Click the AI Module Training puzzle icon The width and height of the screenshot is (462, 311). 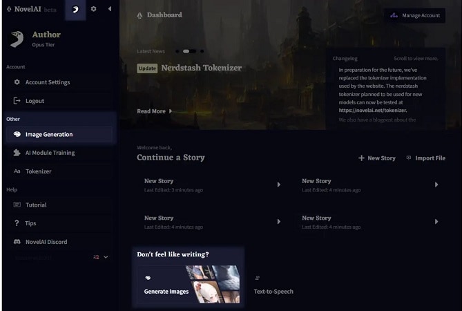pos(17,153)
